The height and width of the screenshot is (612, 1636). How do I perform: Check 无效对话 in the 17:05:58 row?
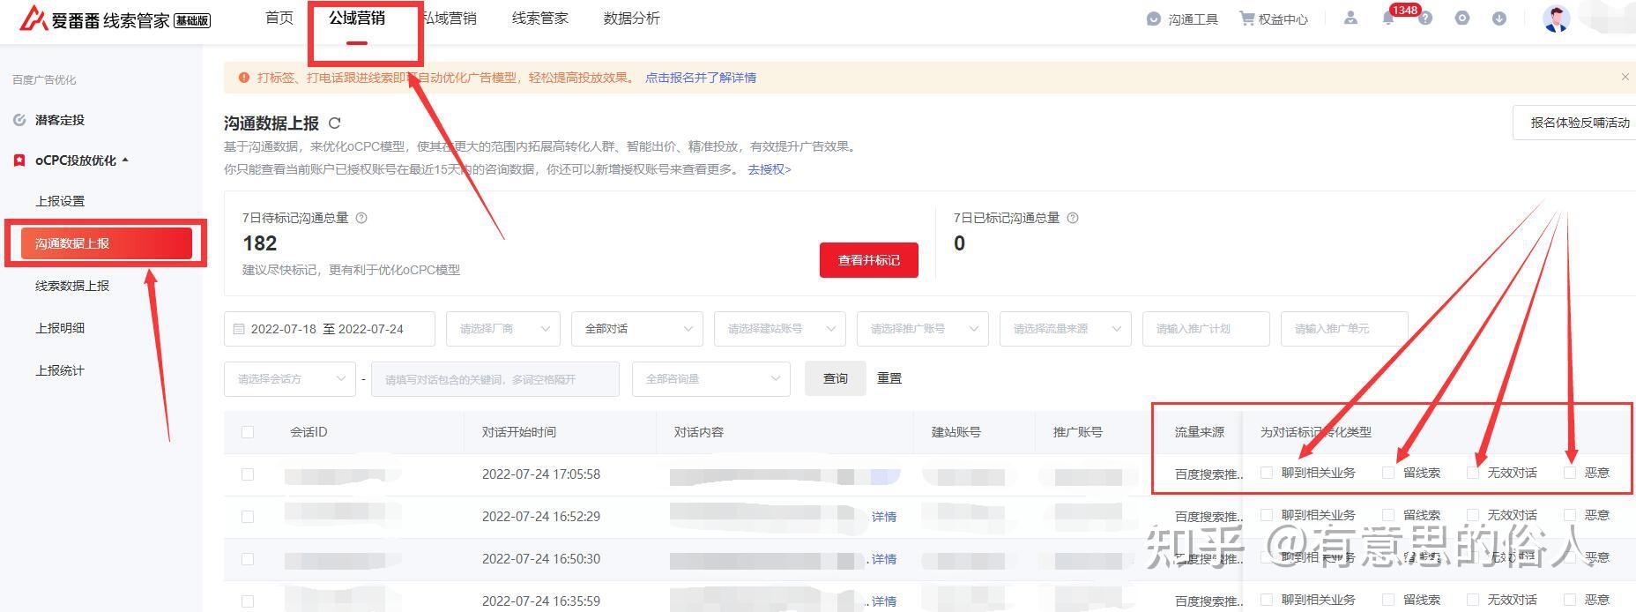1473,473
